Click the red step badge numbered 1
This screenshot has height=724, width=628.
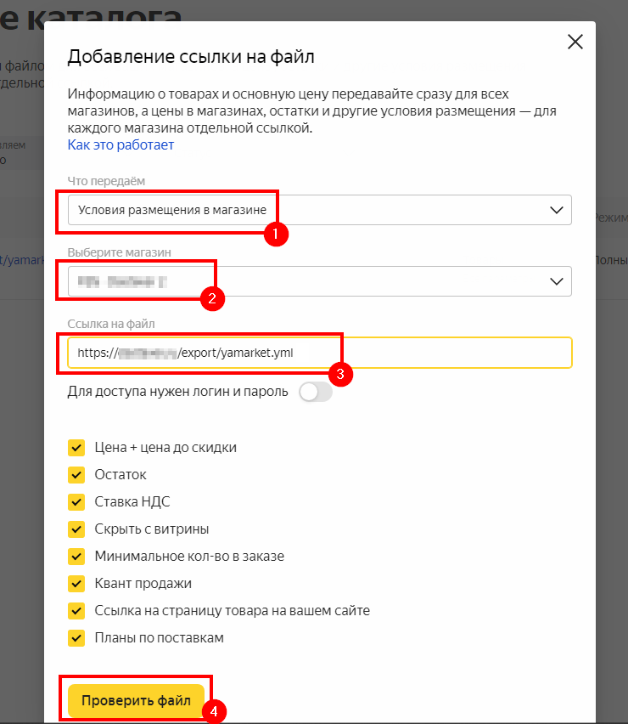276,235
